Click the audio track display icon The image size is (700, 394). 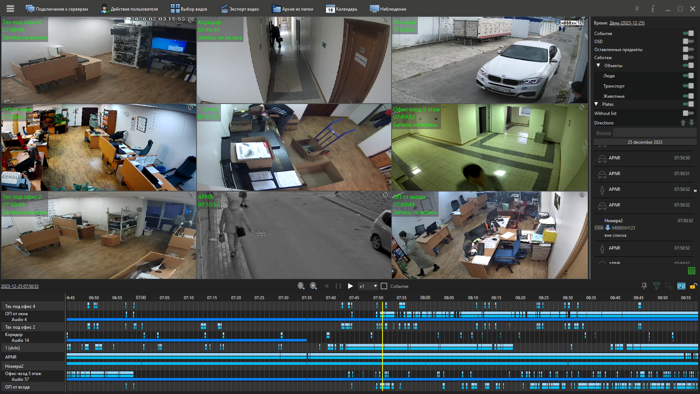pyautogui.click(x=681, y=286)
